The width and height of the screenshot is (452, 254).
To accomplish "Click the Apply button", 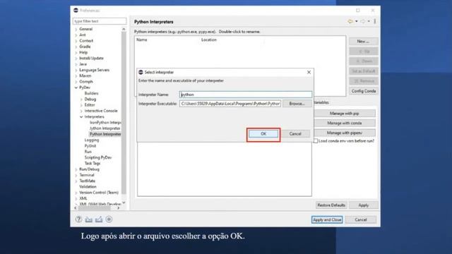I will click(364, 205).
